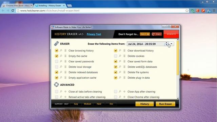Click the yellow vertical scrollbar thumb
The height and width of the screenshot is (122, 217).
[178, 58]
